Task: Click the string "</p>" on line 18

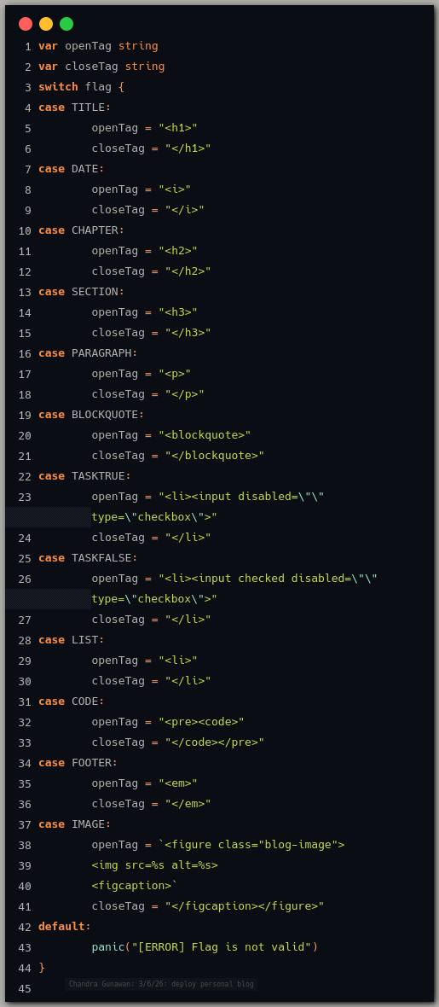Action: [185, 394]
